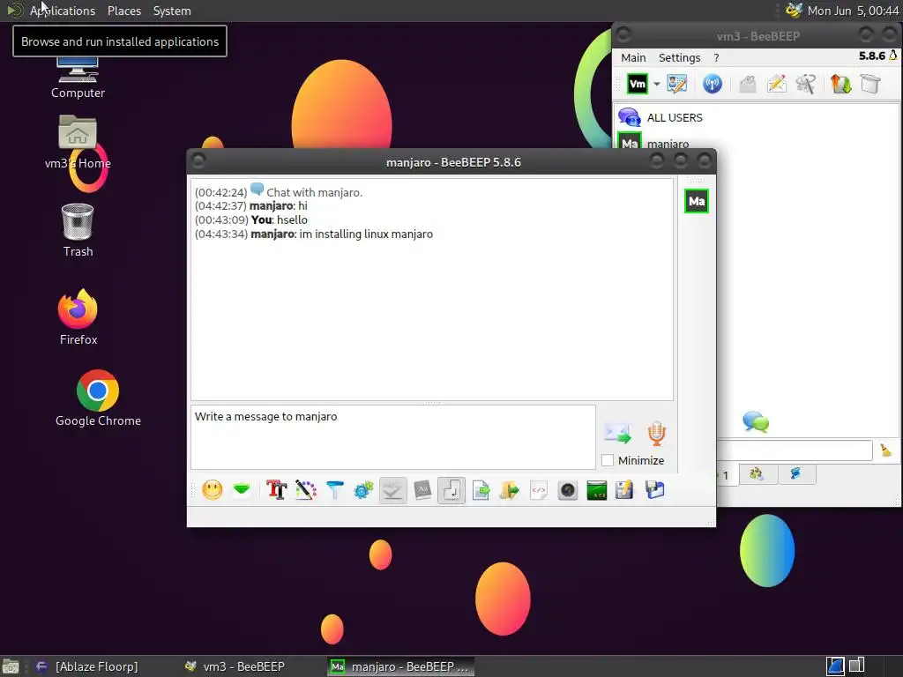Screen dimensions: 903x677
Task: Switch to the groups tab icon
Action: [756, 473]
